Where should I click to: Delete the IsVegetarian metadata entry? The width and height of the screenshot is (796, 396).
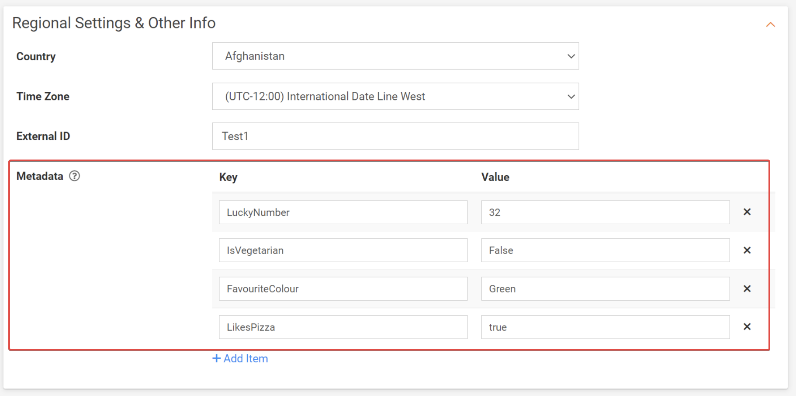(x=747, y=250)
